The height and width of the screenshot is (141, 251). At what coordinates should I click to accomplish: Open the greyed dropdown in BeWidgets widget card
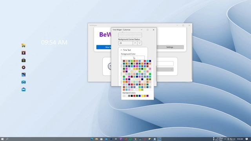pyautogui.click(x=165, y=70)
